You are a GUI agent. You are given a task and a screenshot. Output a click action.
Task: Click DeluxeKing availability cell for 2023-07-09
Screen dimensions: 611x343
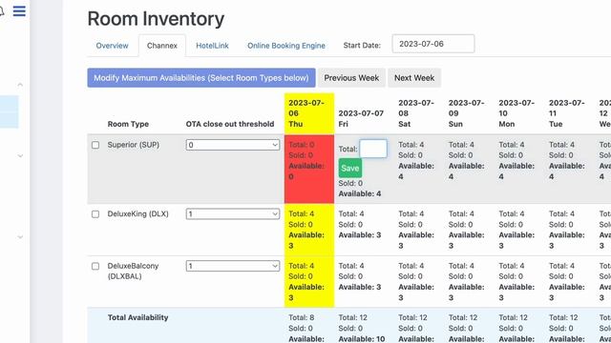coord(469,230)
